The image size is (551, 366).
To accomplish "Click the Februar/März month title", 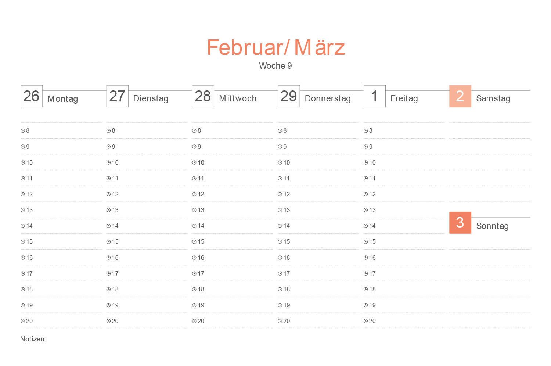I will coord(276,47).
